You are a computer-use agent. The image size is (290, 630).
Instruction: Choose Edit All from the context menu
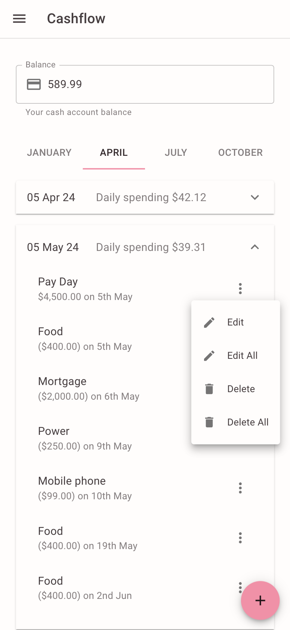242,355
